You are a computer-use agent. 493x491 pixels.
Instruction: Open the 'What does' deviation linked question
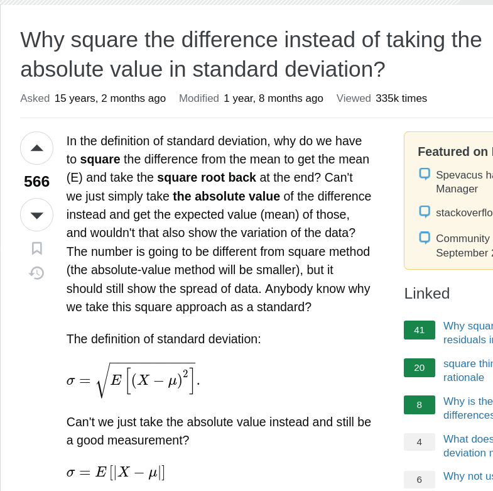click(x=467, y=446)
